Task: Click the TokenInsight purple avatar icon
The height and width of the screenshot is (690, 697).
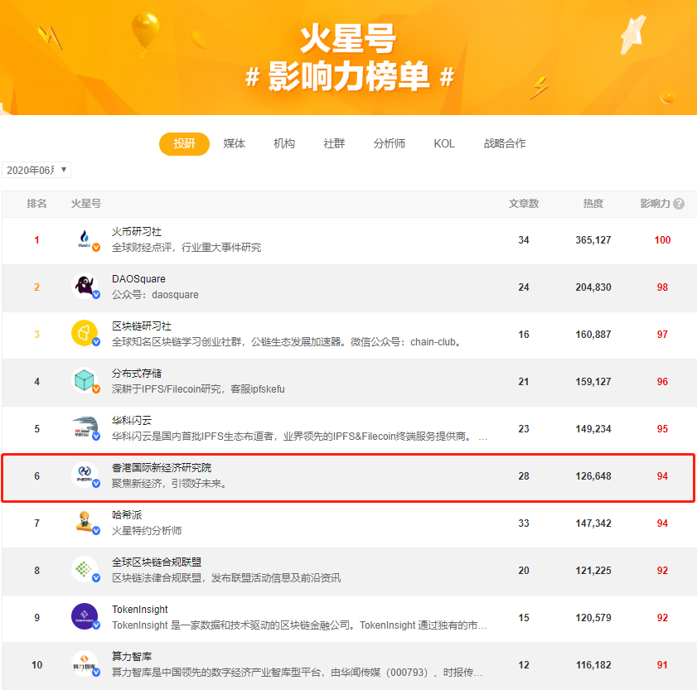Action: point(85,617)
